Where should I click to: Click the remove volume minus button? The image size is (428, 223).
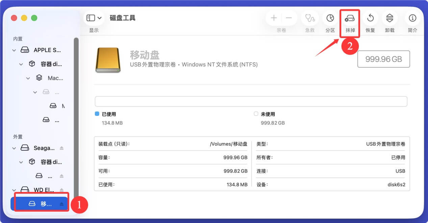point(289,18)
